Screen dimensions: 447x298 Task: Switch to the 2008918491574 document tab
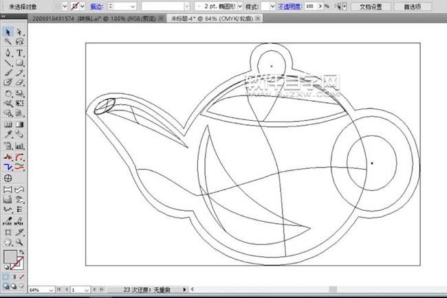pyautogui.click(x=94, y=19)
